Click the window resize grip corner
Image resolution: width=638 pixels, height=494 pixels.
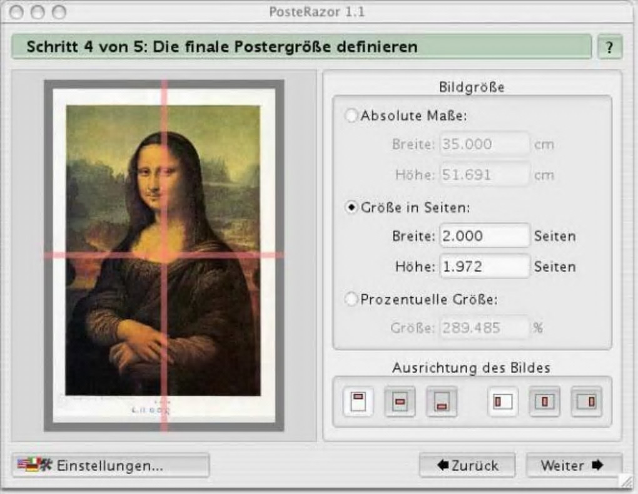(x=625, y=481)
